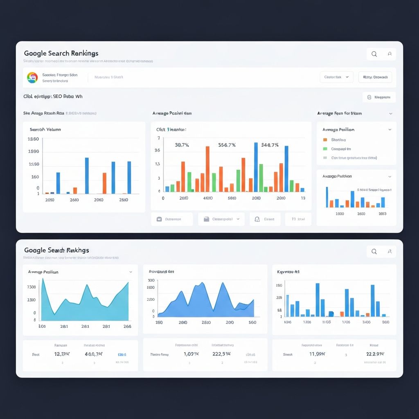Click the 348.7% label in the bar chart
The width and height of the screenshot is (419, 419).
coord(270,145)
